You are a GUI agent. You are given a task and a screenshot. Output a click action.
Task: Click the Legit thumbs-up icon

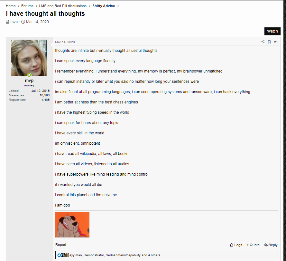[x=231, y=245]
